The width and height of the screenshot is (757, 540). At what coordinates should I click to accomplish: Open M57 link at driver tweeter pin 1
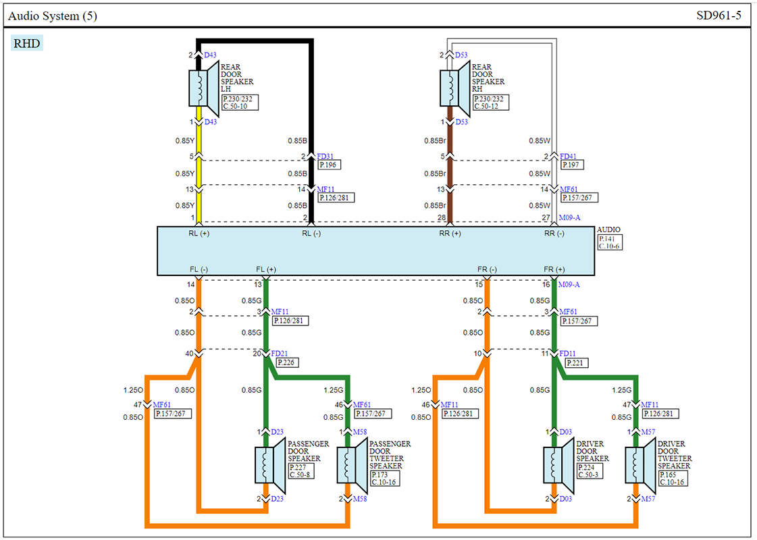pyautogui.click(x=648, y=432)
